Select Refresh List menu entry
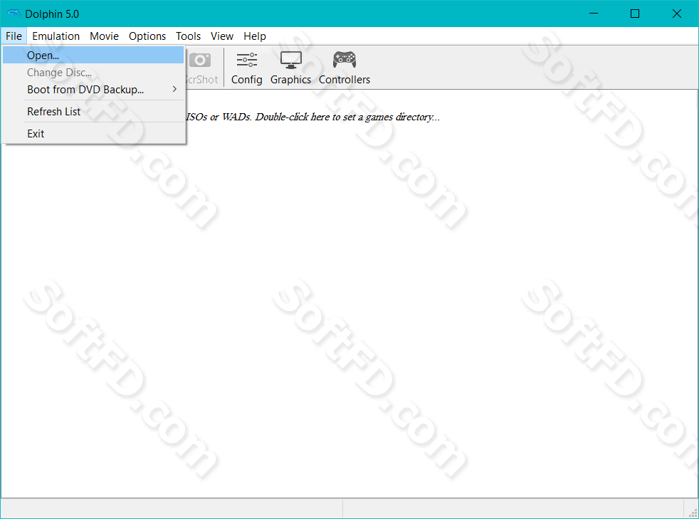The height and width of the screenshot is (519, 699). coord(93,112)
